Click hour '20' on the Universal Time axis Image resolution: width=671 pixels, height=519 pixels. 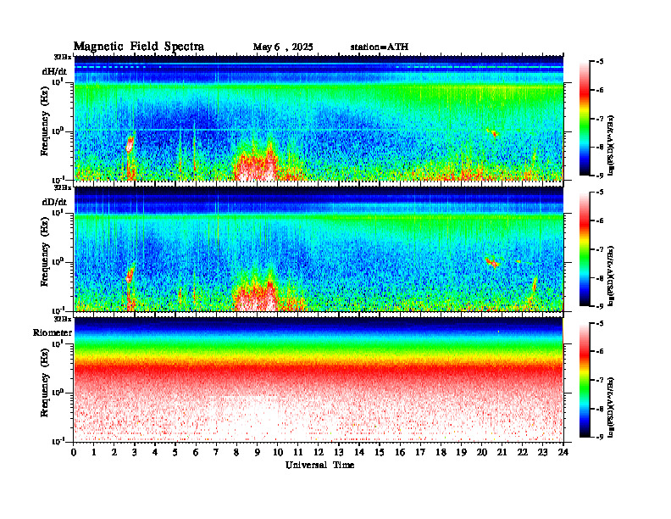(x=482, y=453)
